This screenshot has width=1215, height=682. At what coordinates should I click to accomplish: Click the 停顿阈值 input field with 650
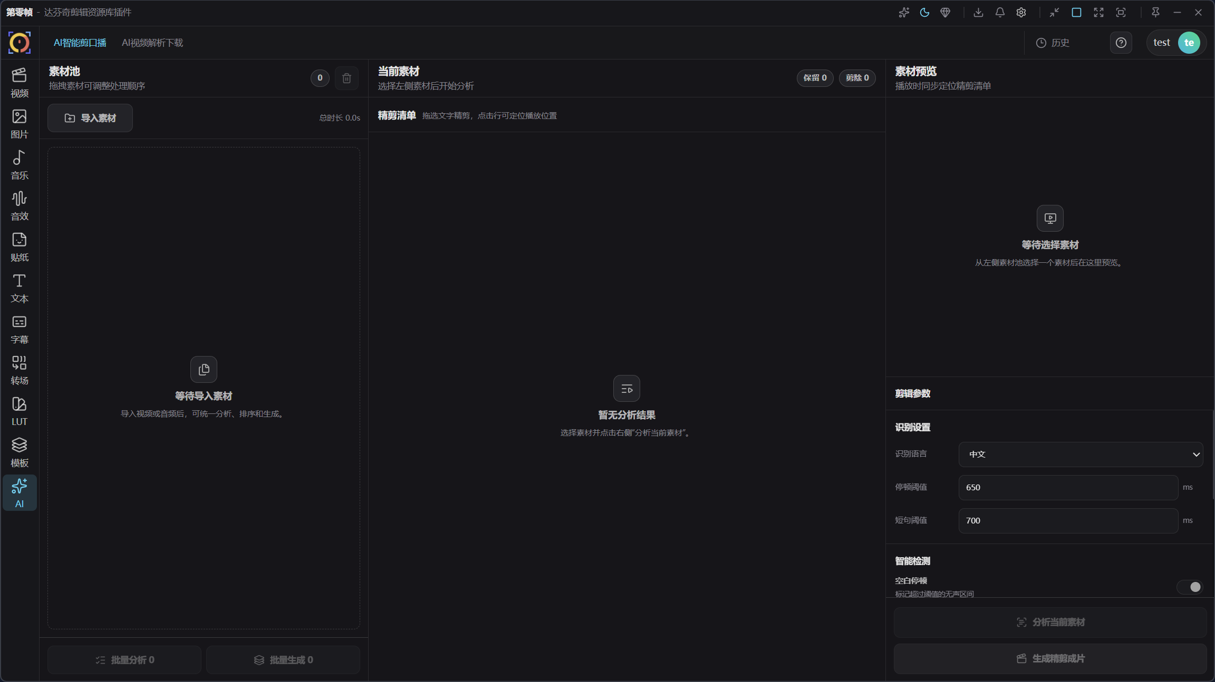click(x=1068, y=487)
